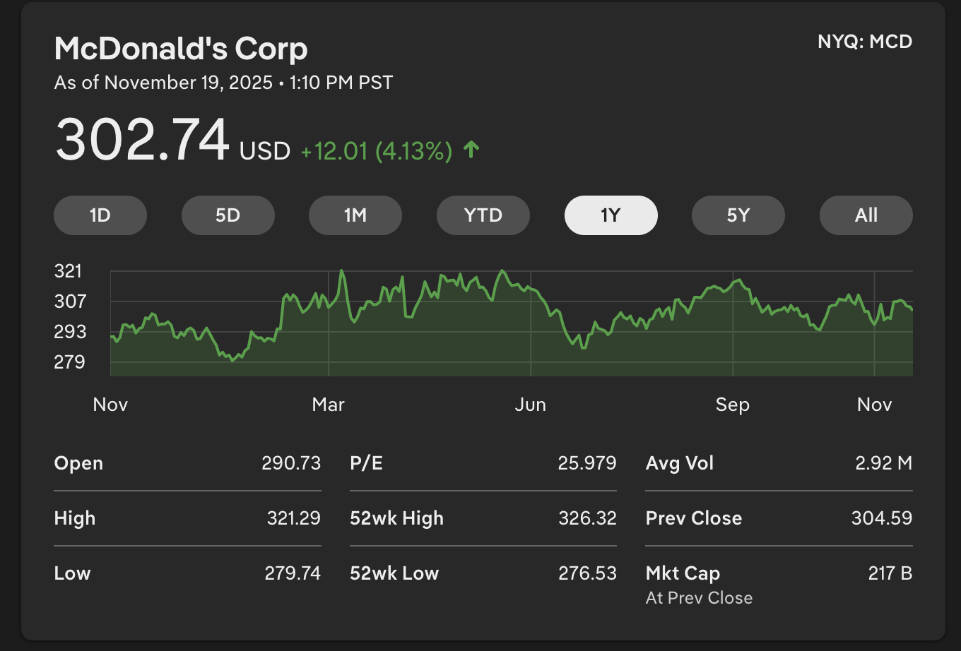Select the YTD range button

(x=483, y=215)
